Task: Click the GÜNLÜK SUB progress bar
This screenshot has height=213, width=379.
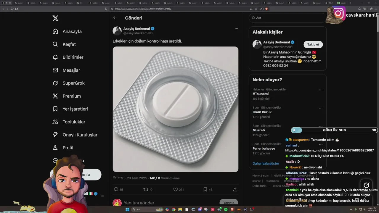Action: (334, 130)
